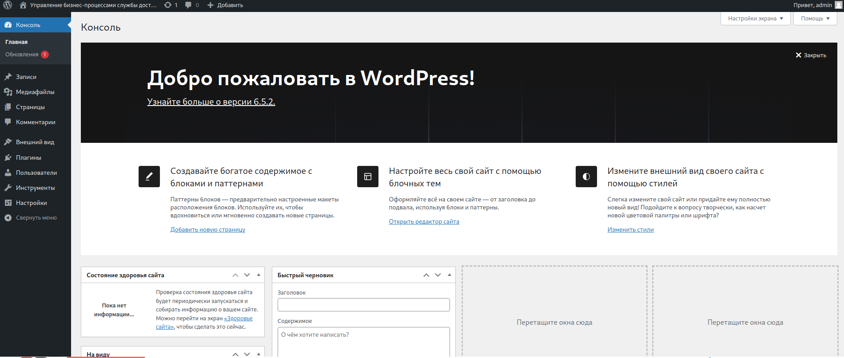Open the Плагины menu item
Screen dimensions: 844x358
click(36, 157)
